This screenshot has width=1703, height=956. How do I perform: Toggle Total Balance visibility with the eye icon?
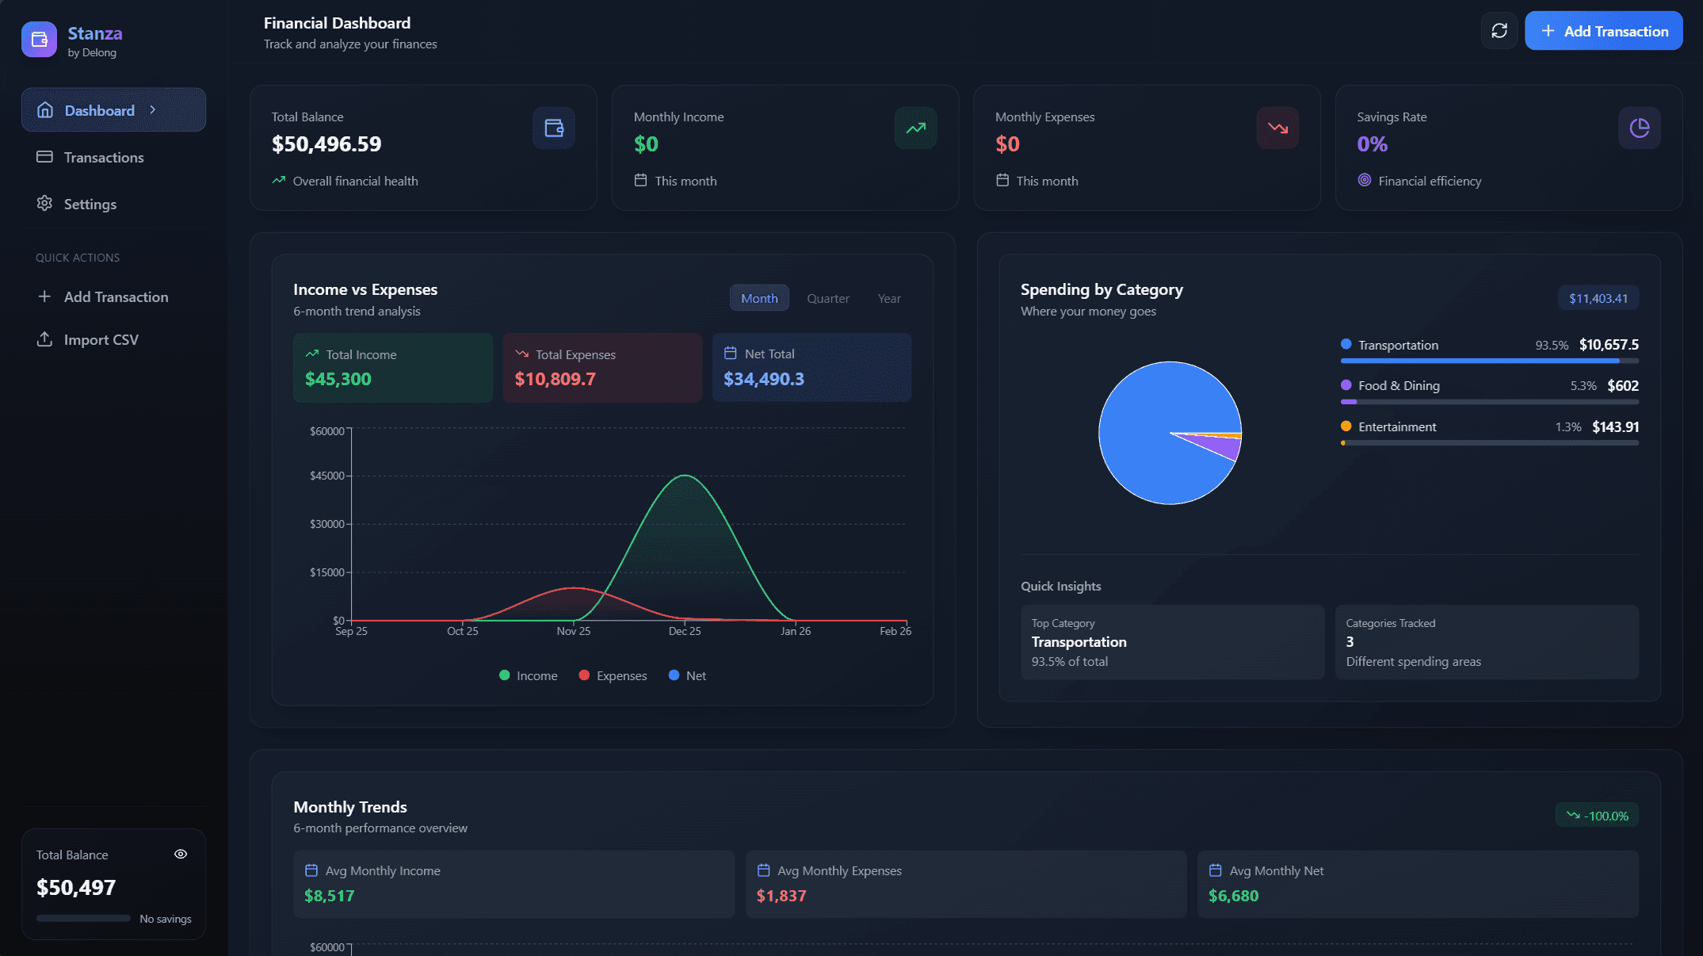[x=180, y=854]
